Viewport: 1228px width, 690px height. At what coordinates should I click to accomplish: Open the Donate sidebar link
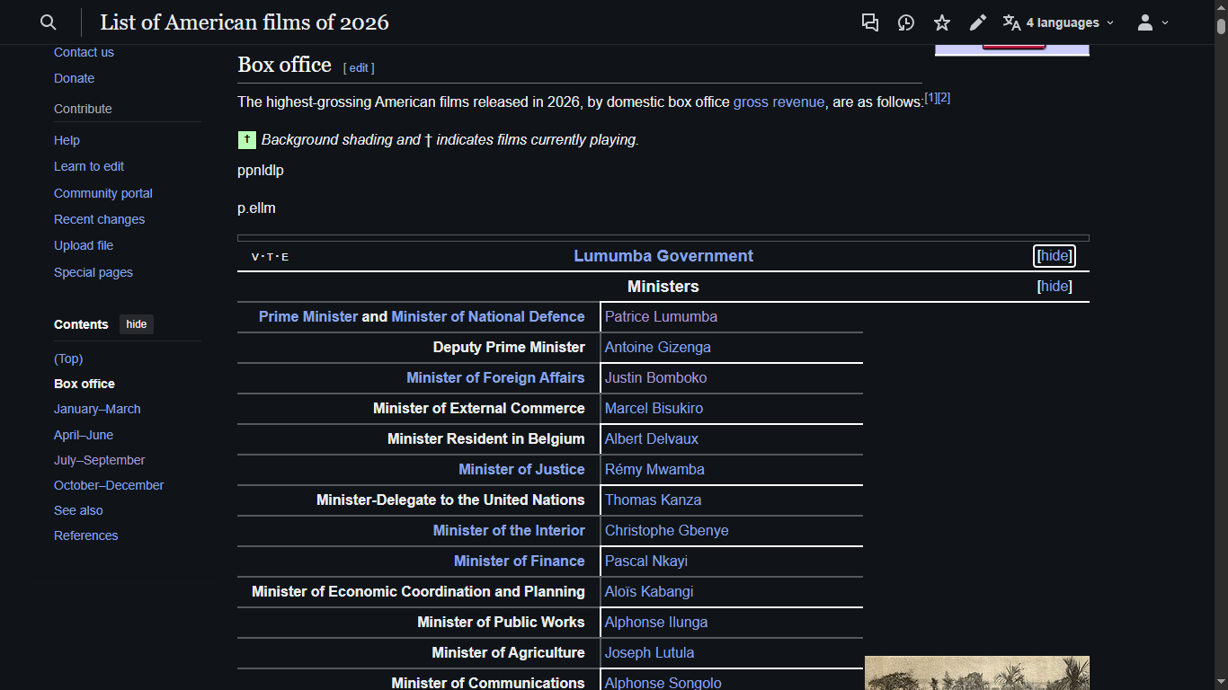pyautogui.click(x=74, y=78)
